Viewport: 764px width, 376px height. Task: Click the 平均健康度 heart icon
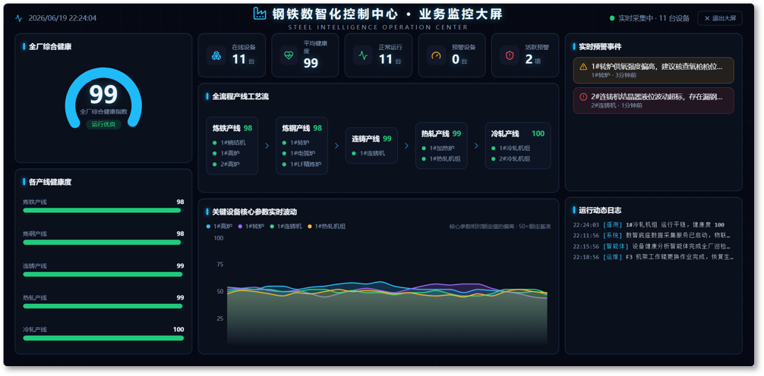(x=289, y=55)
